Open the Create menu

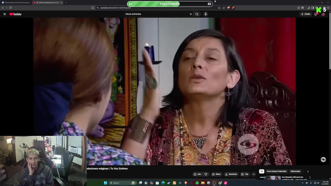305,14
